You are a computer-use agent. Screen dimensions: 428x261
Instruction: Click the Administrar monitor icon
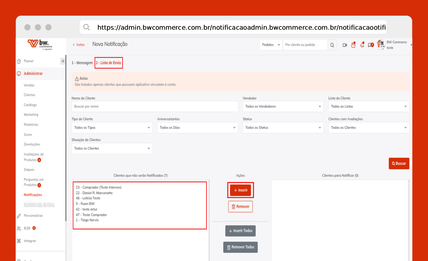19,74
